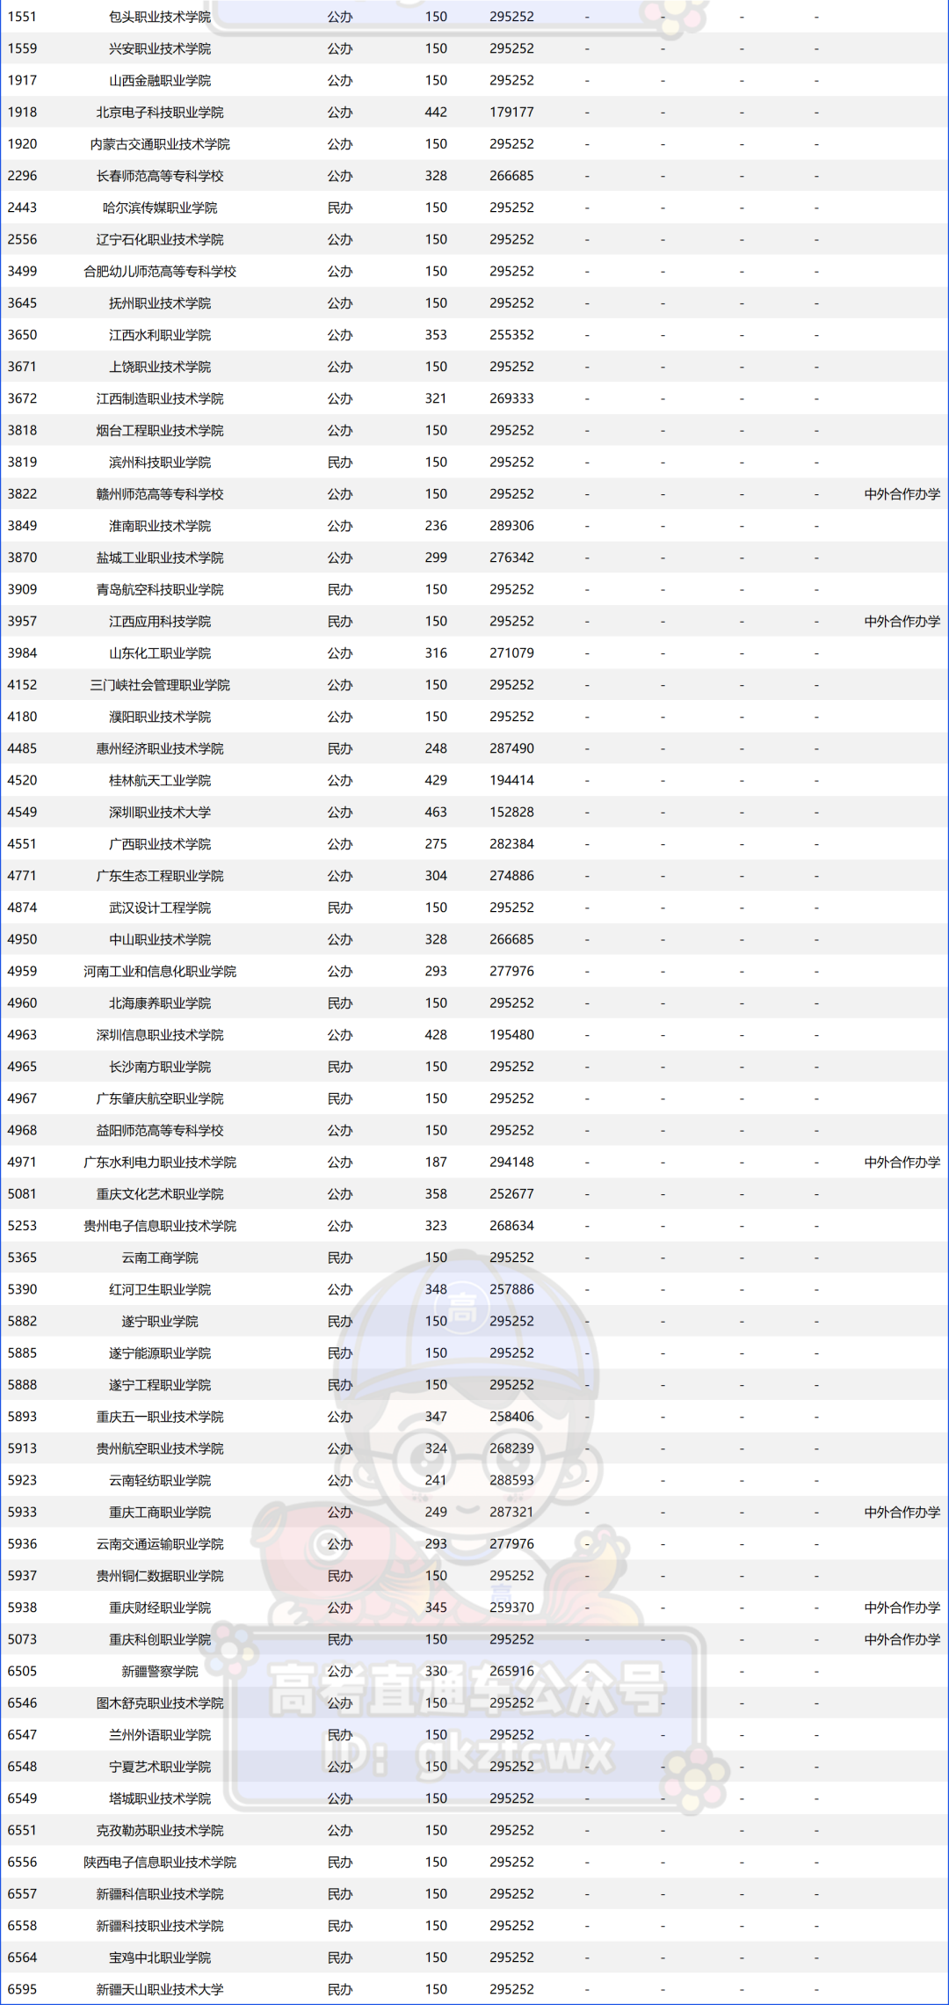Click school name 濮阳职业技术学院
Image resolution: width=949 pixels, height=2005 pixels.
pos(160,717)
